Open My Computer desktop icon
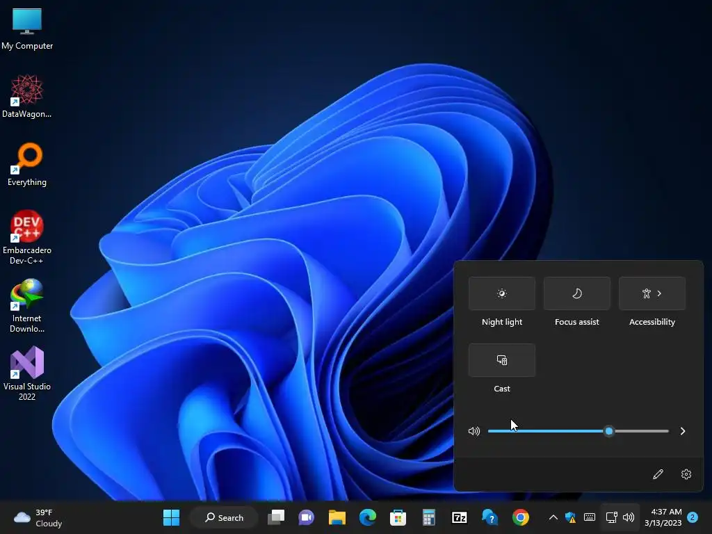This screenshot has width=712, height=534. pos(27,29)
